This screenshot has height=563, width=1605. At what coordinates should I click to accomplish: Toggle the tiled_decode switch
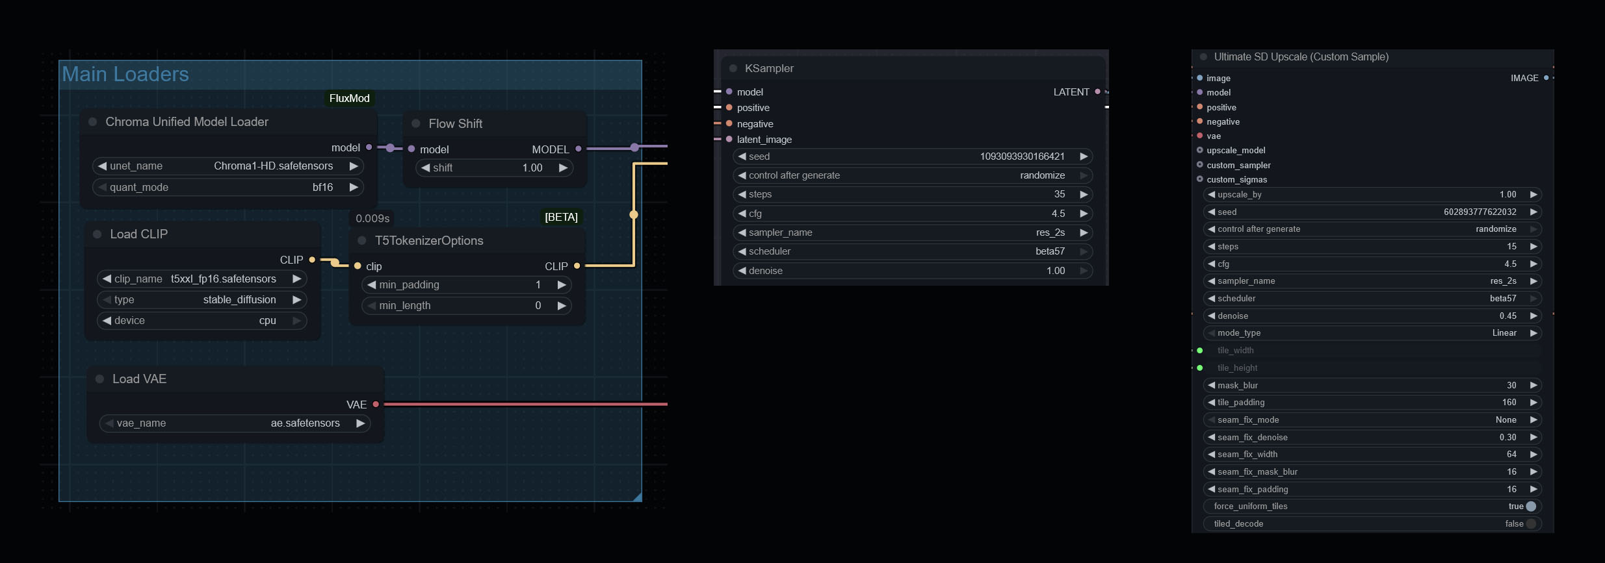click(1531, 524)
